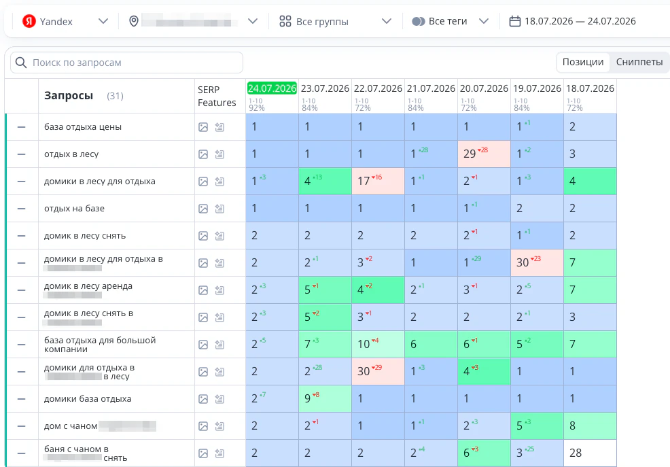Click the 19.07.2026 date column header
Screen dimensions: 670x467
(x=537, y=88)
